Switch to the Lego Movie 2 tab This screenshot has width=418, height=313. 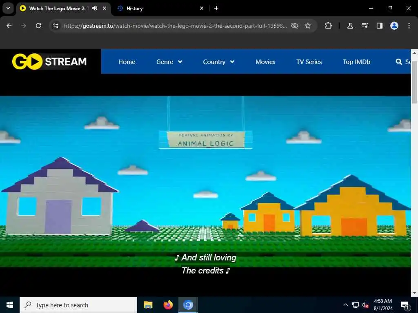tap(58, 8)
